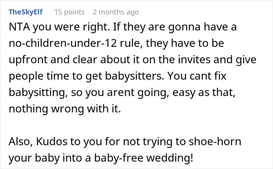Click the word 'NTA' starting the comment
This screenshot has height=169, width=273.
tap(19, 27)
